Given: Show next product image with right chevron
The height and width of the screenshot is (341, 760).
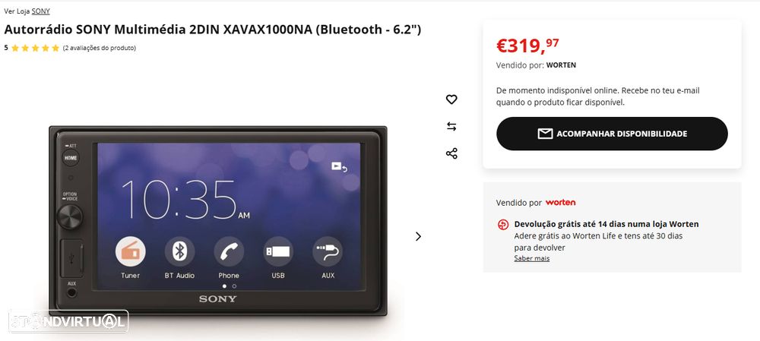Looking at the screenshot, I should click(418, 236).
